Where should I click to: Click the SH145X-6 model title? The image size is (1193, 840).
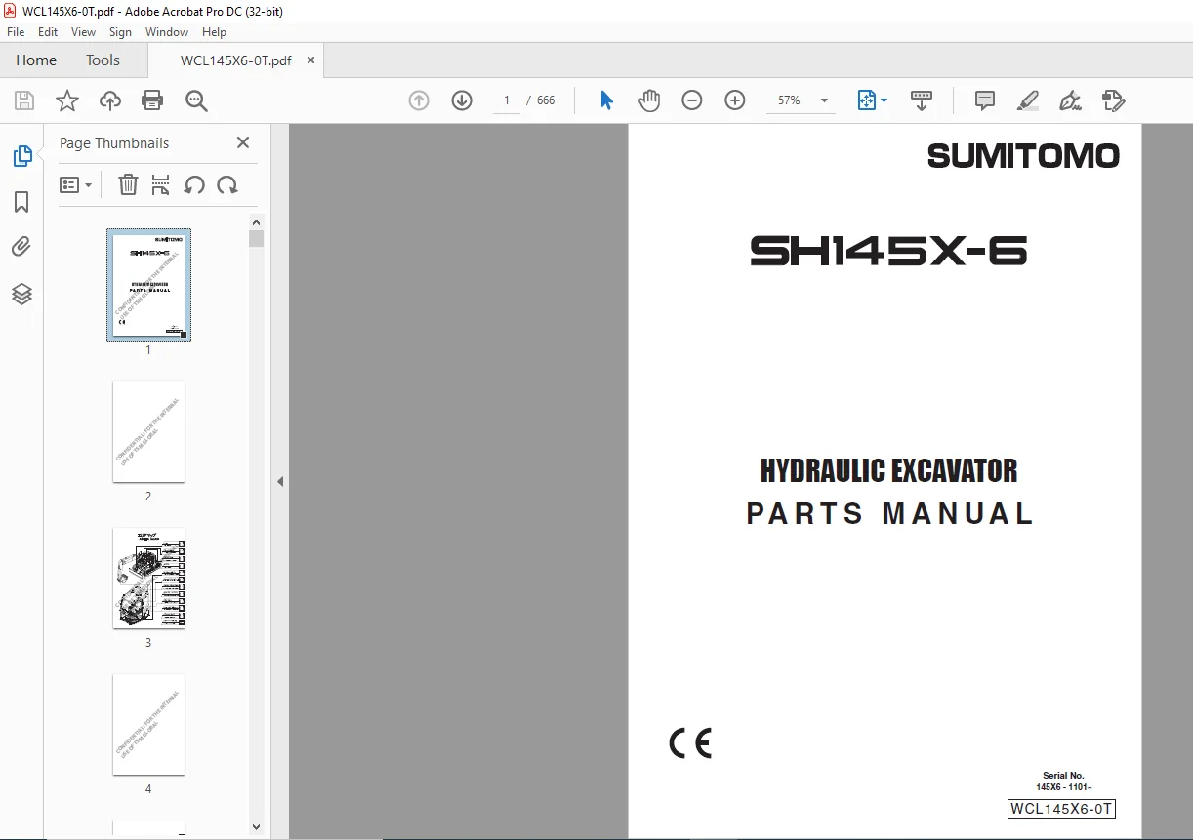click(x=888, y=252)
